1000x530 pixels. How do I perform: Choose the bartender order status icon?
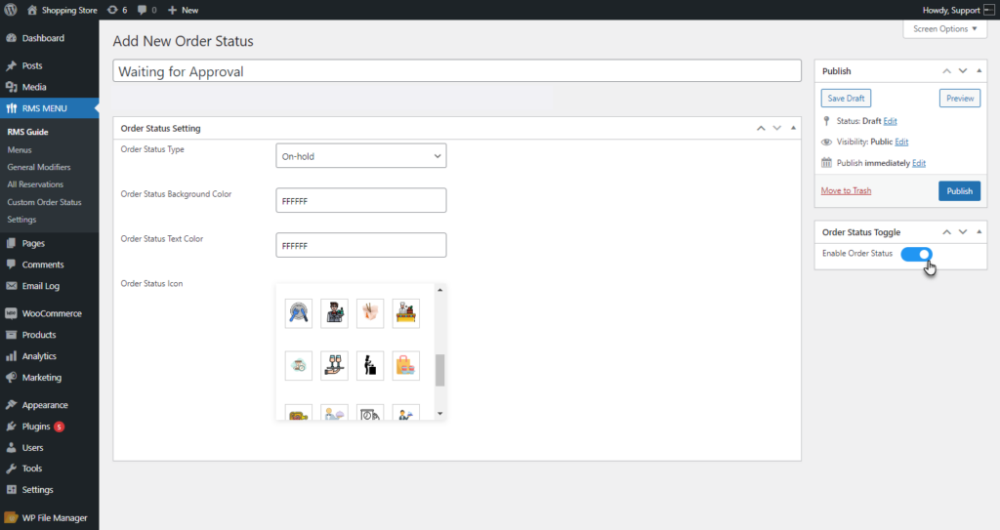click(334, 313)
